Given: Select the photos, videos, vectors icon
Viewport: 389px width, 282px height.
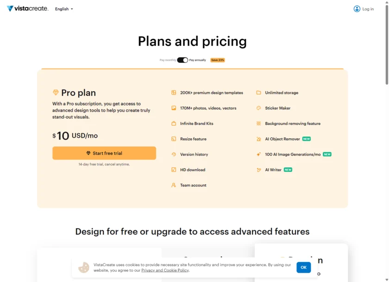Looking at the screenshot, I should pos(173,108).
